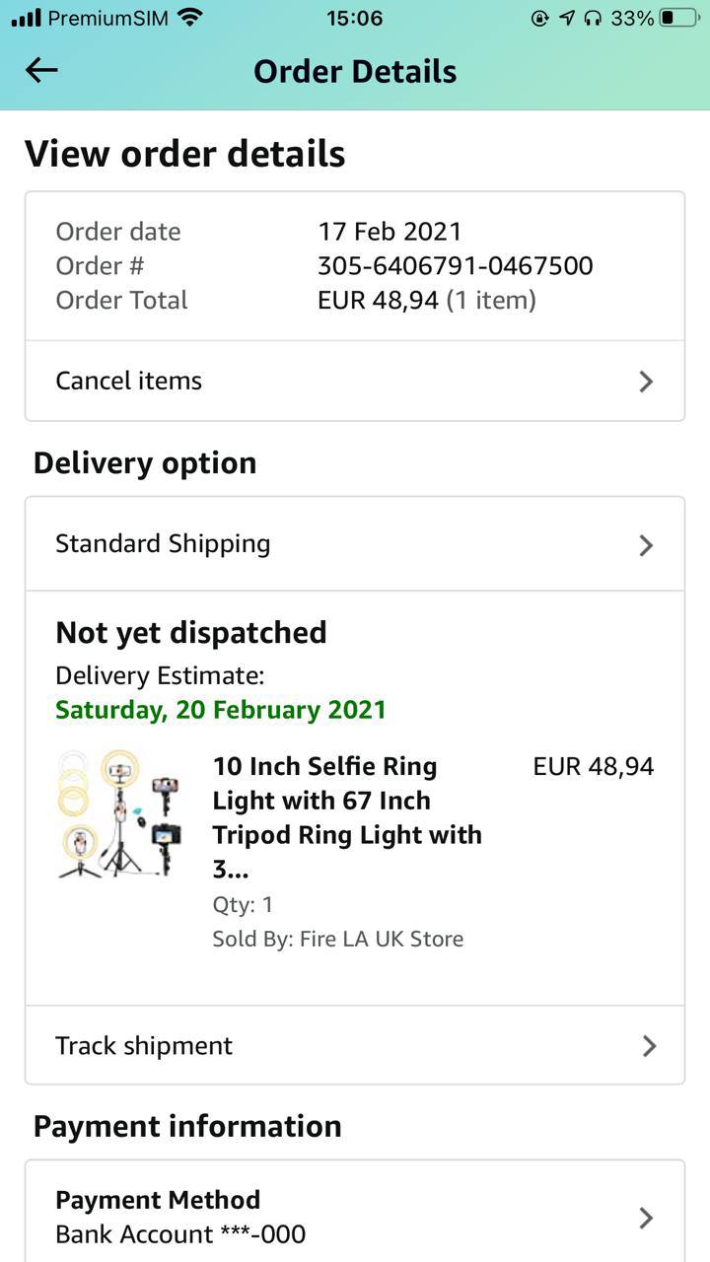The image size is (710, 1262).
Task: Tap the 15:06 status bar clock
Action: 354,18
